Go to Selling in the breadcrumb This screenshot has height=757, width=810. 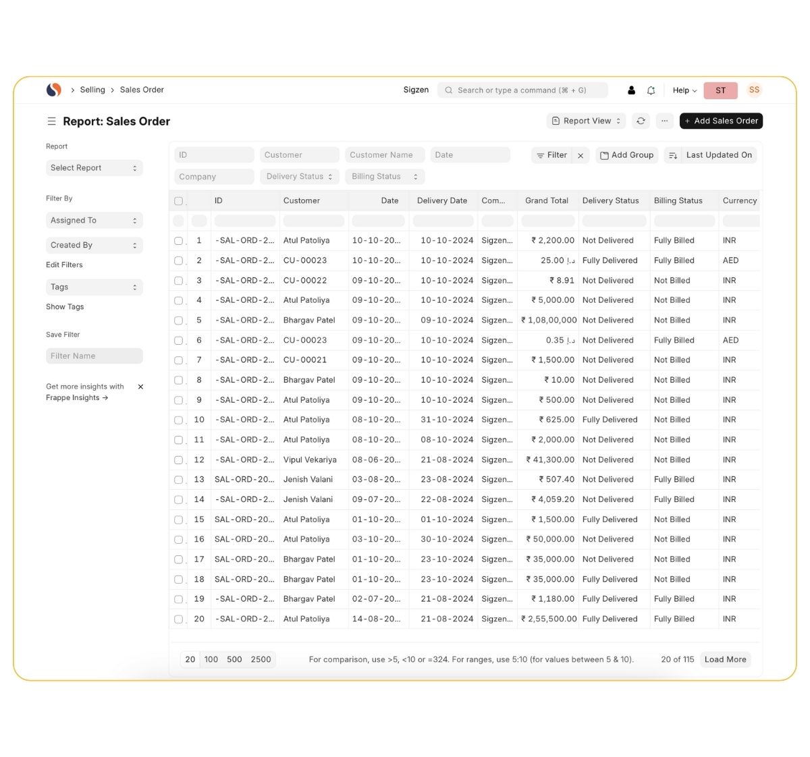[x=92, y=90]
